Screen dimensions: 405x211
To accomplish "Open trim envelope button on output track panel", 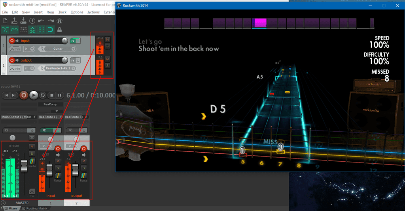I will [x=15, y=69].
